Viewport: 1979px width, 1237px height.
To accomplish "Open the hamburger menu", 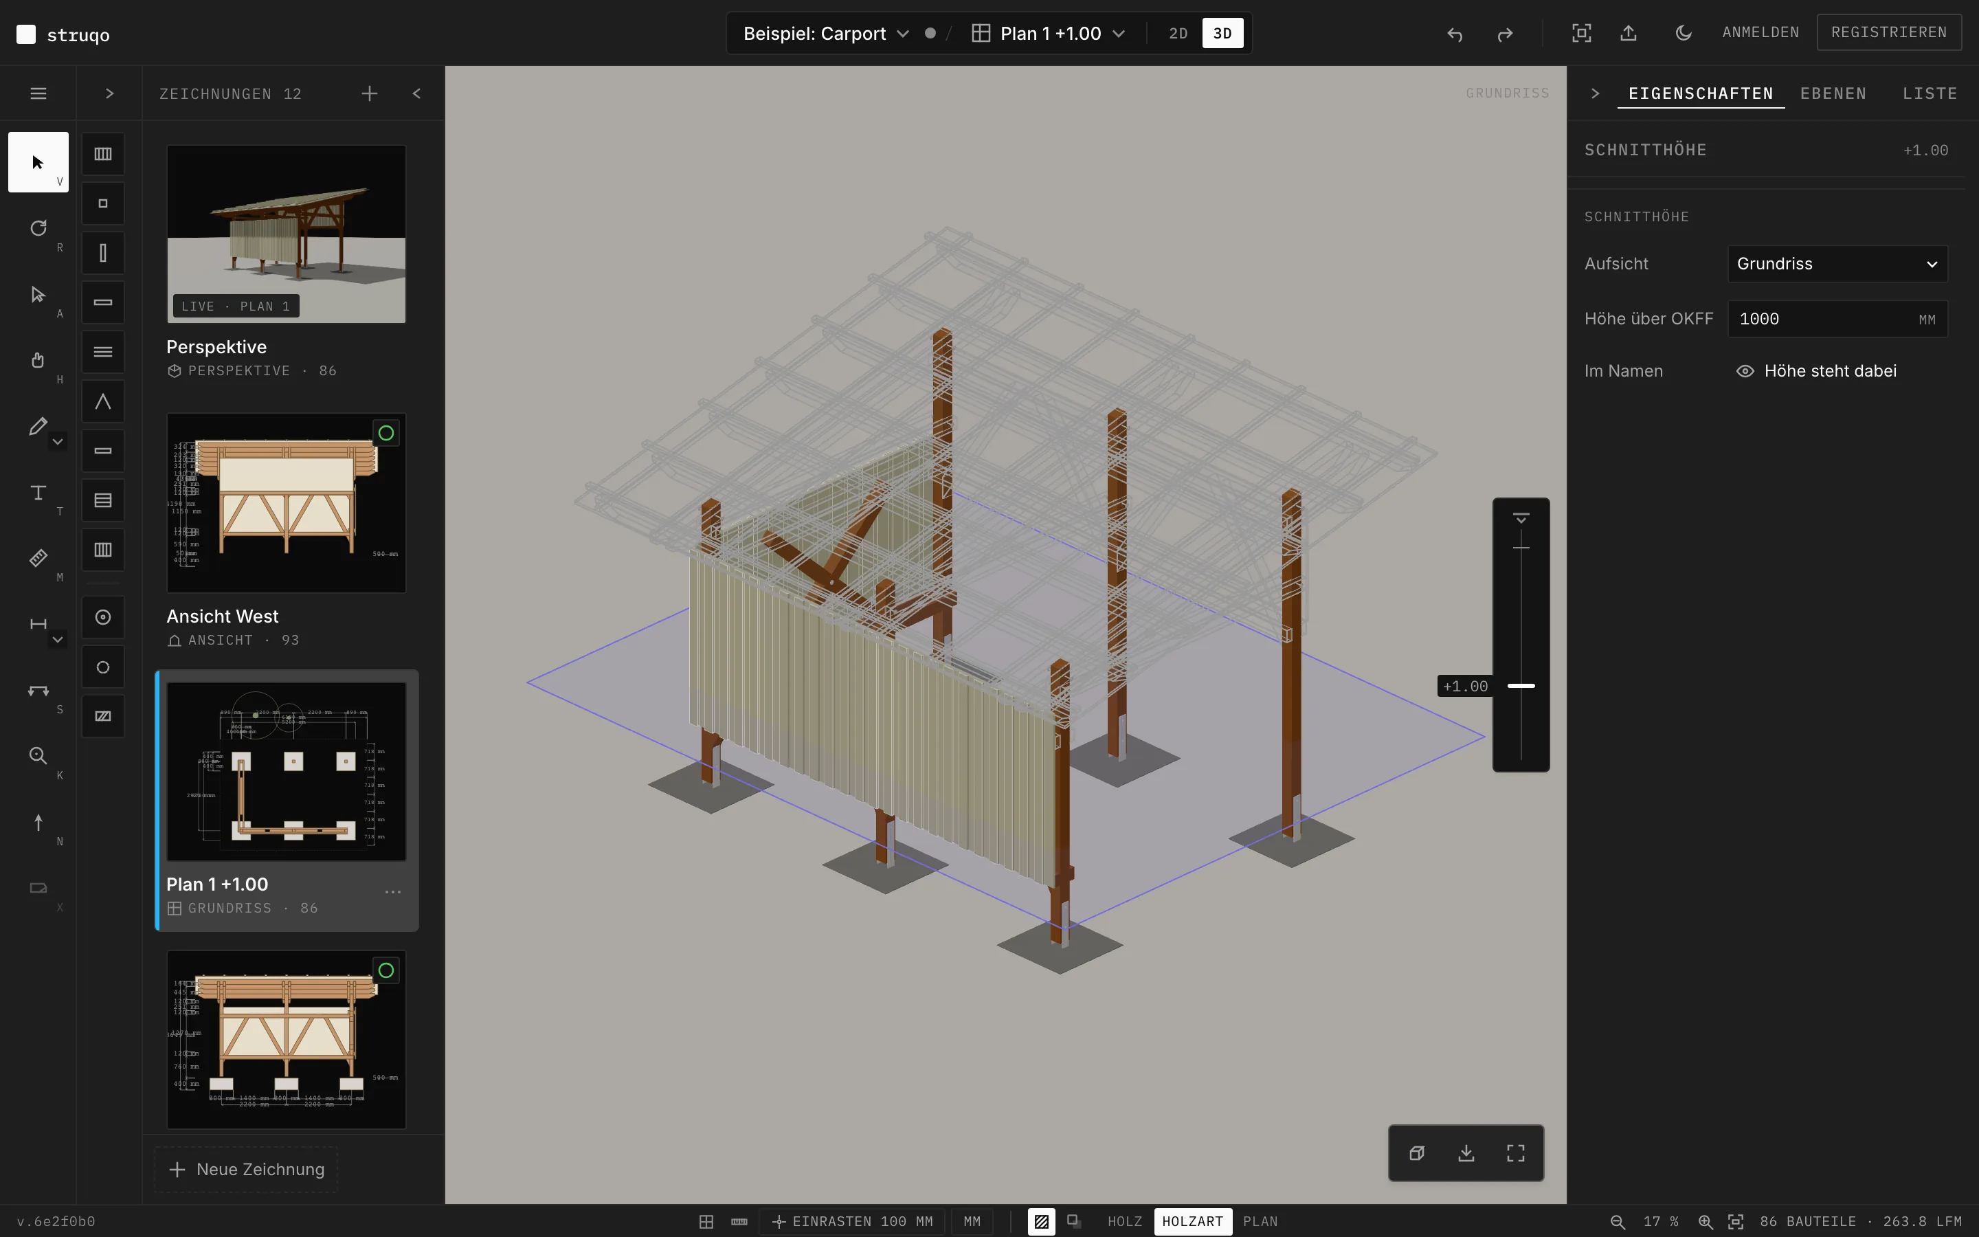I will 38,93.
